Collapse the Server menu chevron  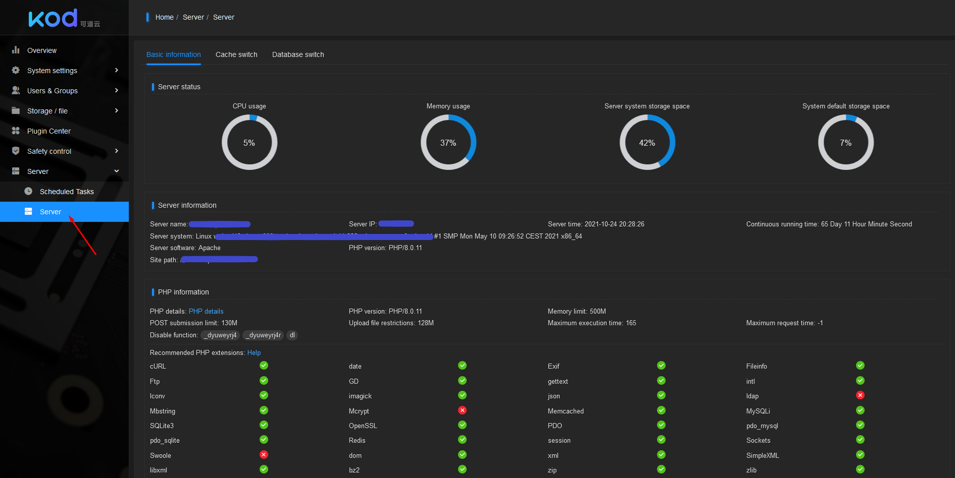pyautogui.click(x=117, y=171)
